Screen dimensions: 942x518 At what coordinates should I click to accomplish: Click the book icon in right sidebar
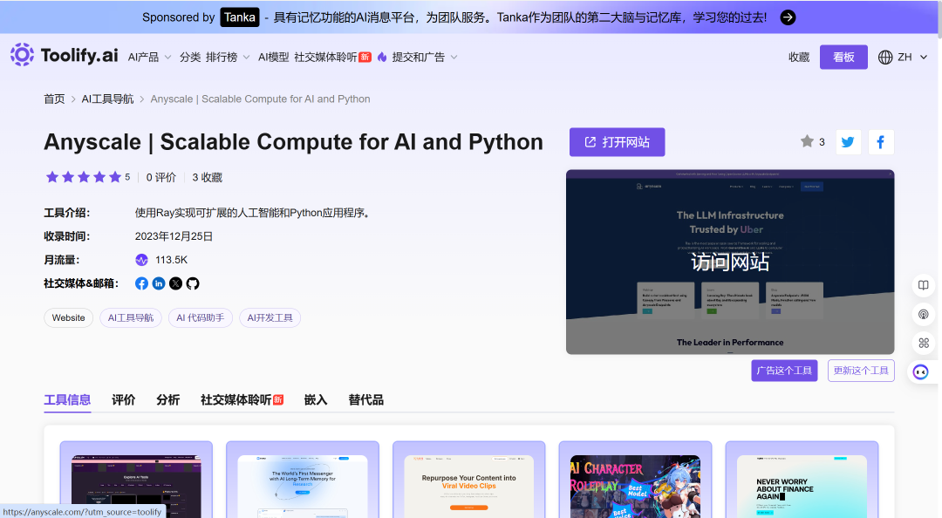[924, 285]
